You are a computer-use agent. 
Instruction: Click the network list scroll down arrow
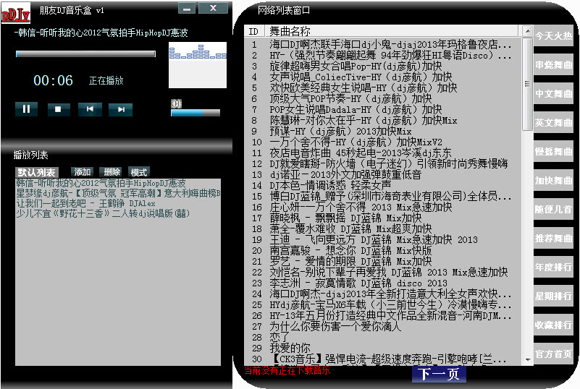(527, 359)
